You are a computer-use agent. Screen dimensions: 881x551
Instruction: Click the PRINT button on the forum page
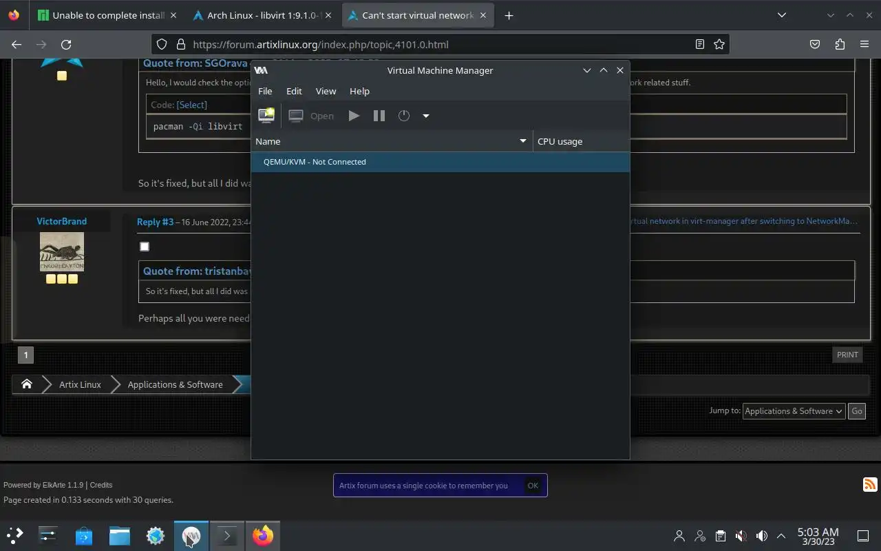[x=847, y=355]
